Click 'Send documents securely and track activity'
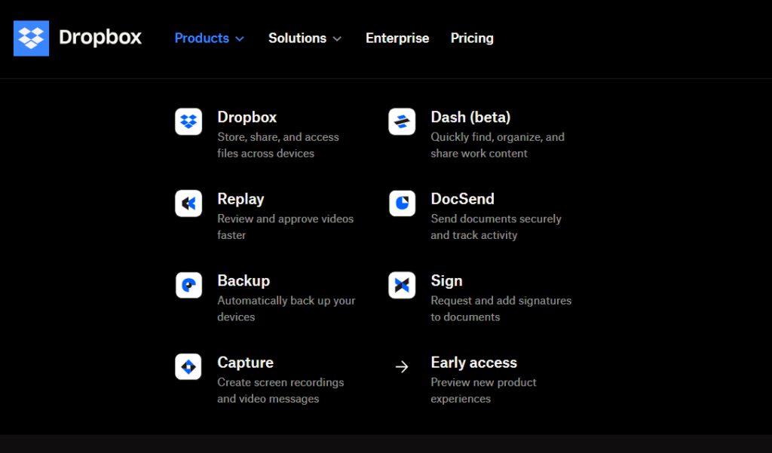 [x=496, y=227]
